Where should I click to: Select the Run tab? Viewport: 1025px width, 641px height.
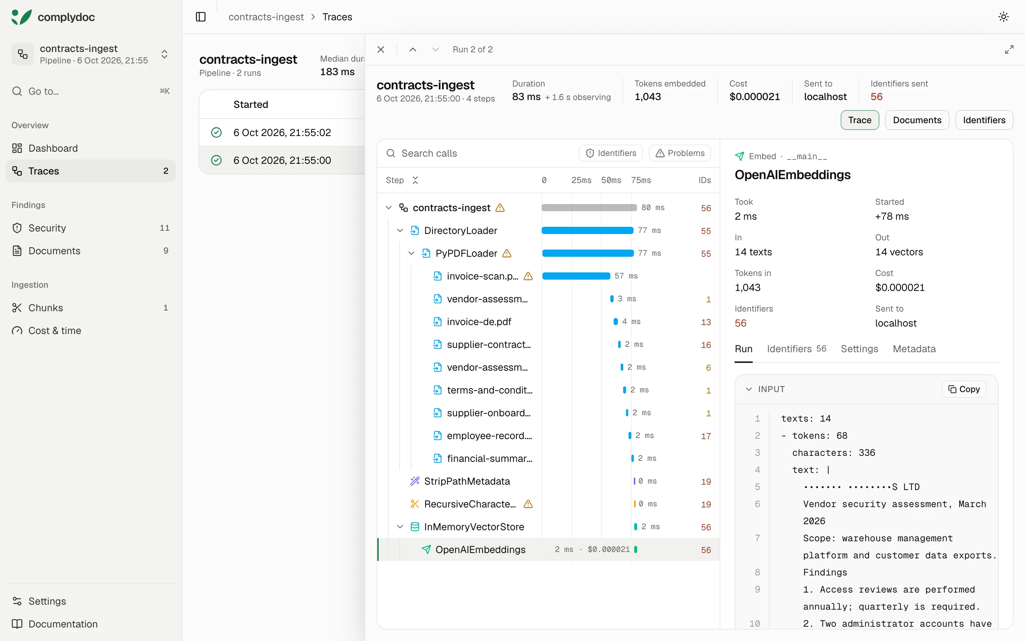(743, 349)
